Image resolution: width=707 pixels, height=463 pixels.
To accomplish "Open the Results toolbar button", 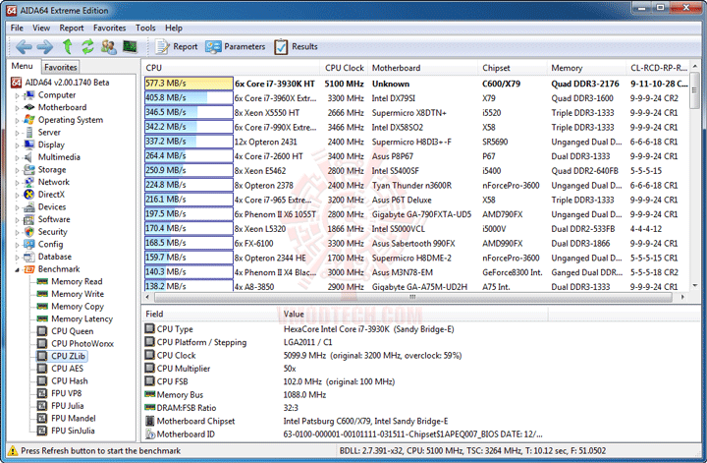I will 296,46.
